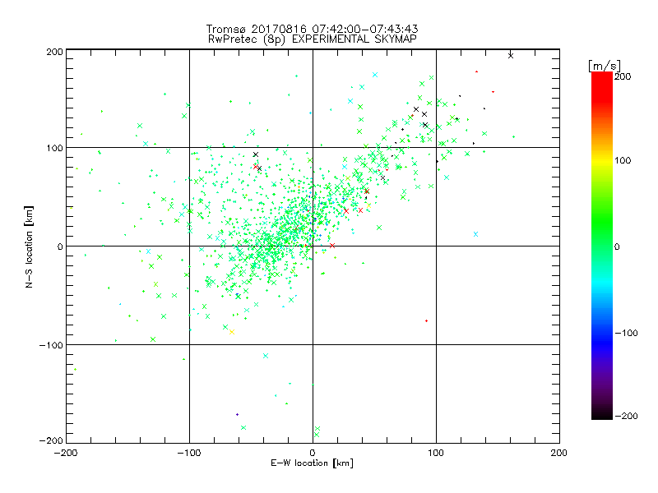Screen dimensions: 658x493
Task: Click the black X marker at plot's top-right corner
Action: point(511,55)
